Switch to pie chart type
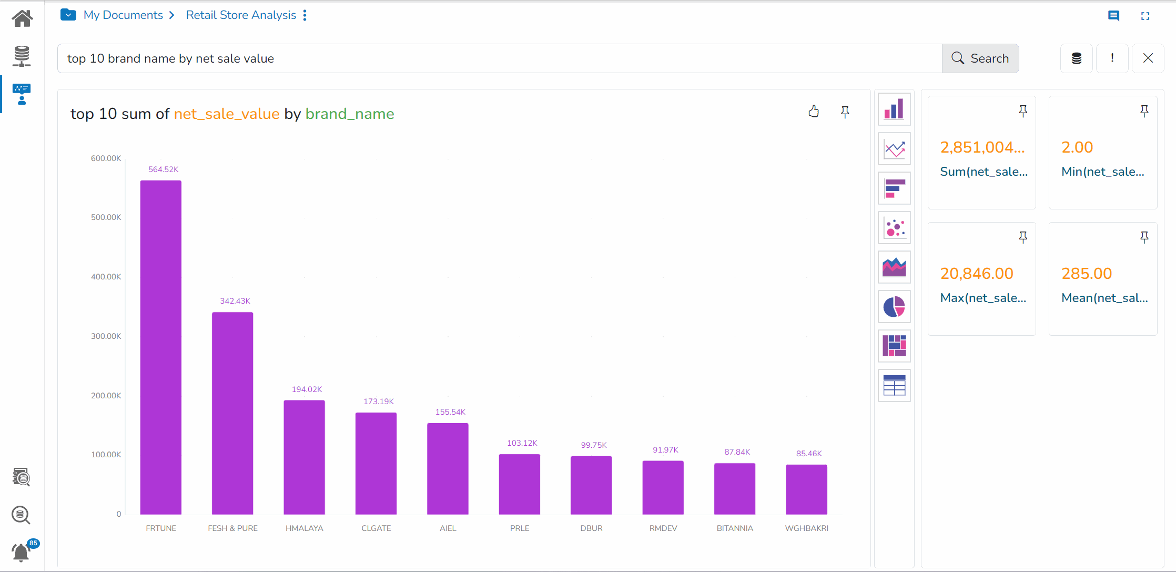1176x572 pixels. click(894, 306)
